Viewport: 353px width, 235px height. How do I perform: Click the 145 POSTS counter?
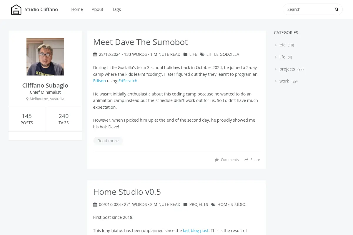(x=27, y=119)
